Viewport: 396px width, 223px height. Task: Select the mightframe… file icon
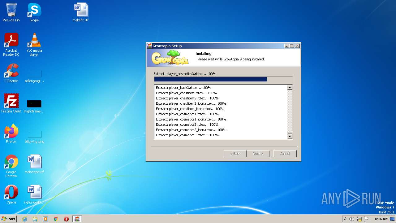point(34,106)
